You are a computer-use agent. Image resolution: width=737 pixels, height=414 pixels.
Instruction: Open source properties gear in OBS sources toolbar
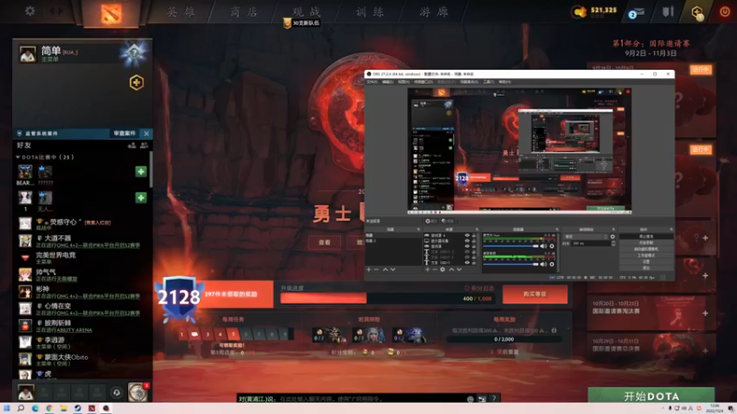coord(442,270)
